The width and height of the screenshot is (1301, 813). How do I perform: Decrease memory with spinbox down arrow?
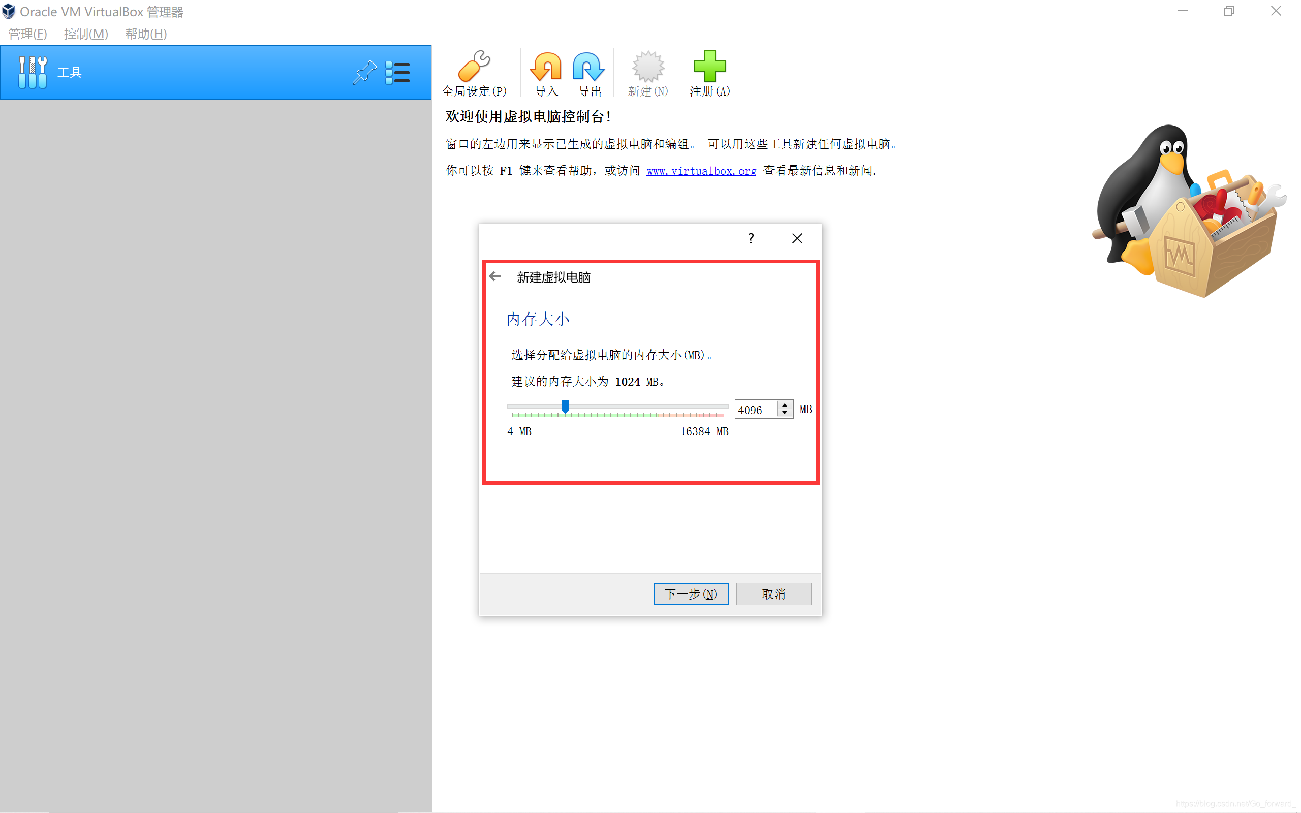coord(784,414)
